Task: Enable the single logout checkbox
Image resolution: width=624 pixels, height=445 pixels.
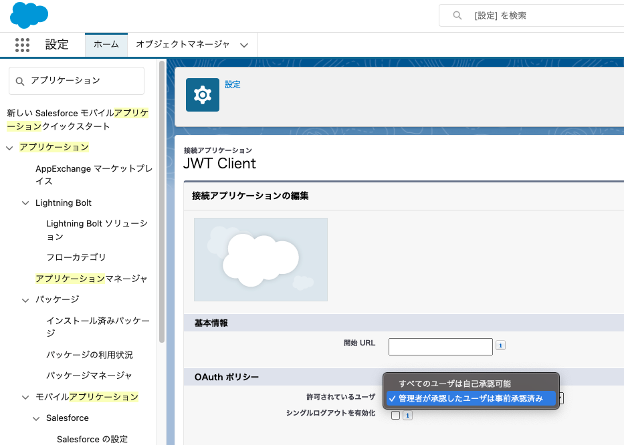Action: click(x=395, y=415)
